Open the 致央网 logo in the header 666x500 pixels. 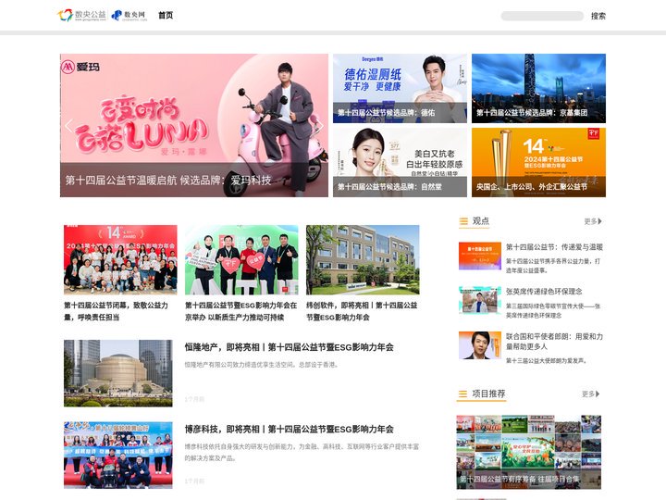click(x=129, y=16)
